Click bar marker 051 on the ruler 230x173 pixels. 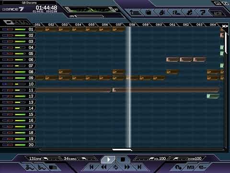[x=38, y=25]
